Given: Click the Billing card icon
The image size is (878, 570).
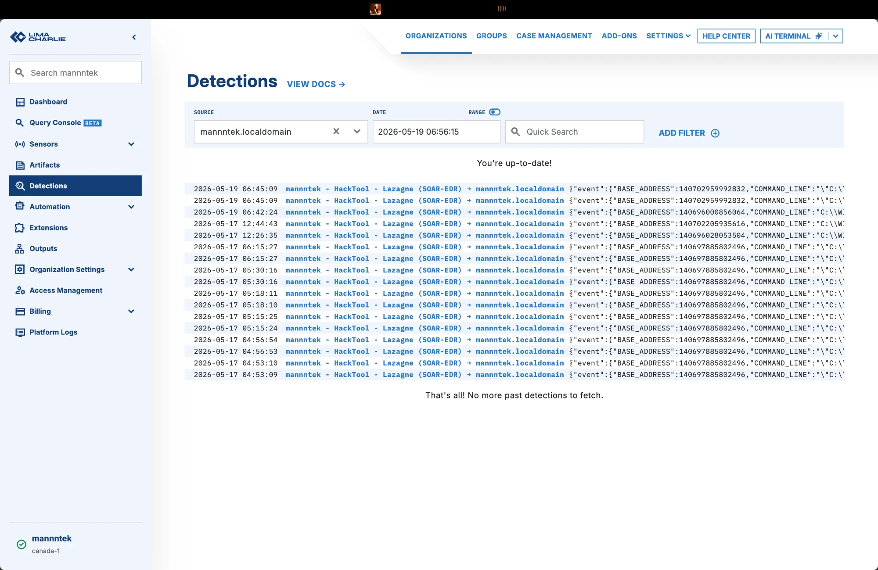Looking at the screenshot, I should coord(20,312).
